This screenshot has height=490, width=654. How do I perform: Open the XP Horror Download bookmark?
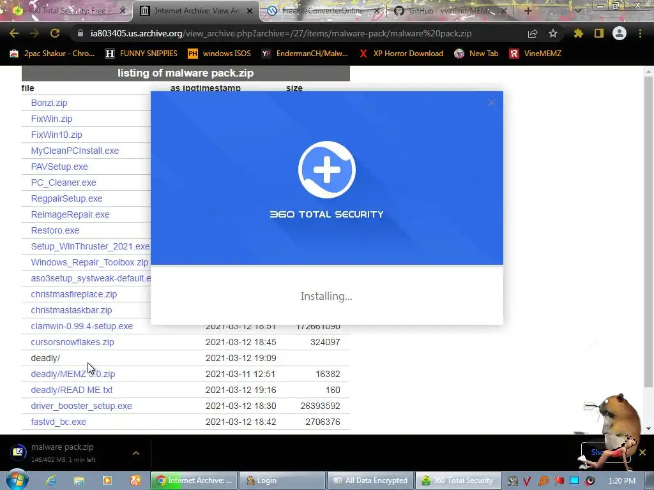coord(401,54)
